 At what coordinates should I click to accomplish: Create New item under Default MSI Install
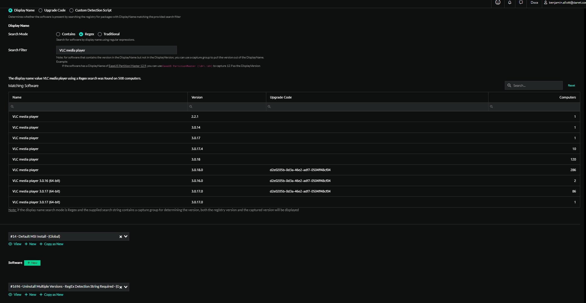tap(30, 244)
